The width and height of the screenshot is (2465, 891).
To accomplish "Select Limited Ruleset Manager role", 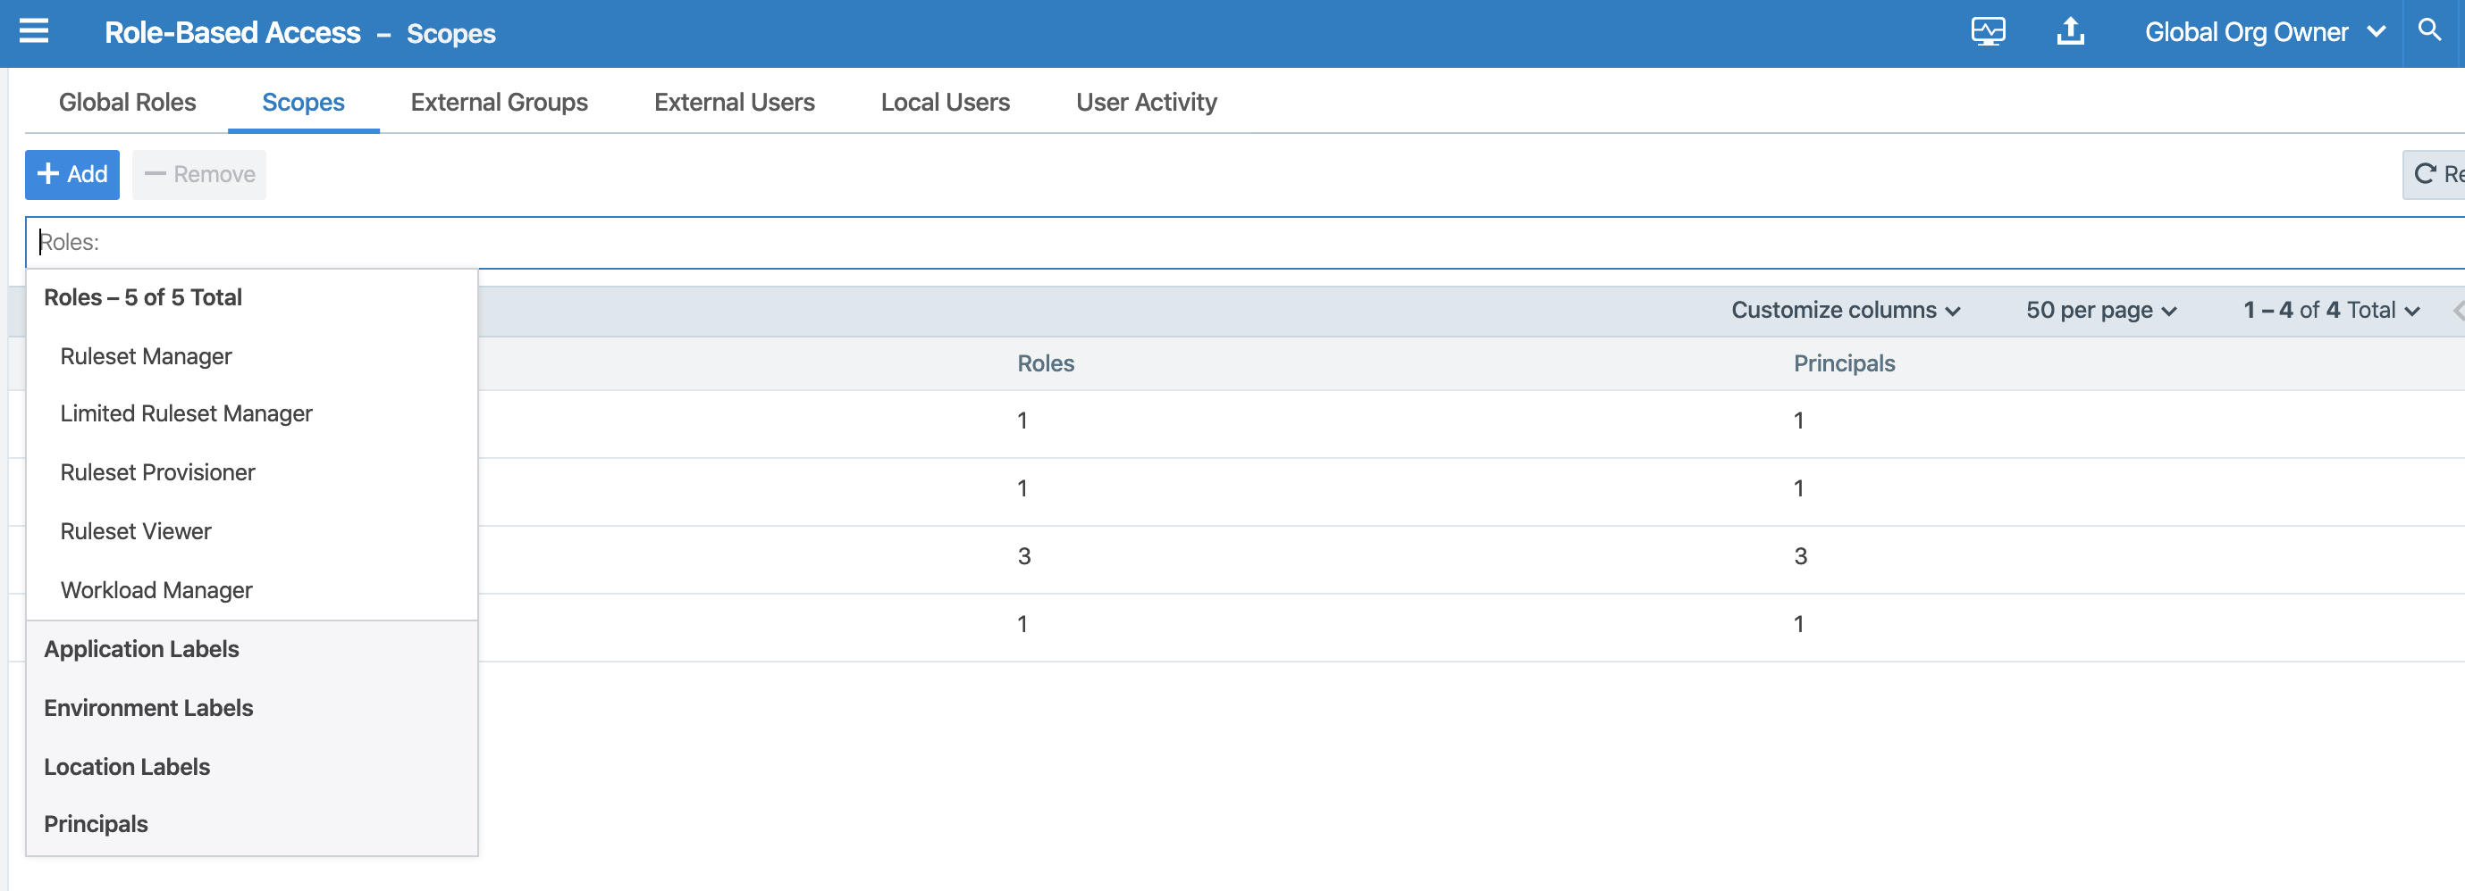I will (x=186, y=413).
